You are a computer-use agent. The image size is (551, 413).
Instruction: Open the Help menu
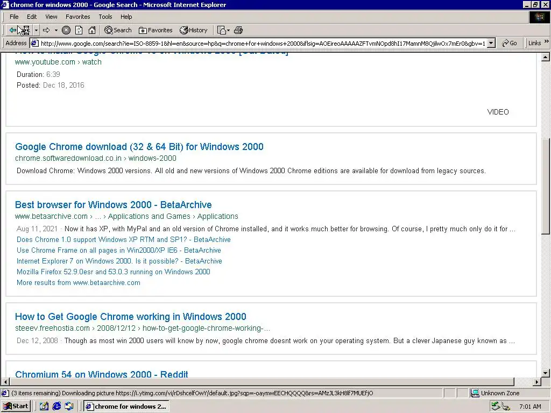(126, 17)
